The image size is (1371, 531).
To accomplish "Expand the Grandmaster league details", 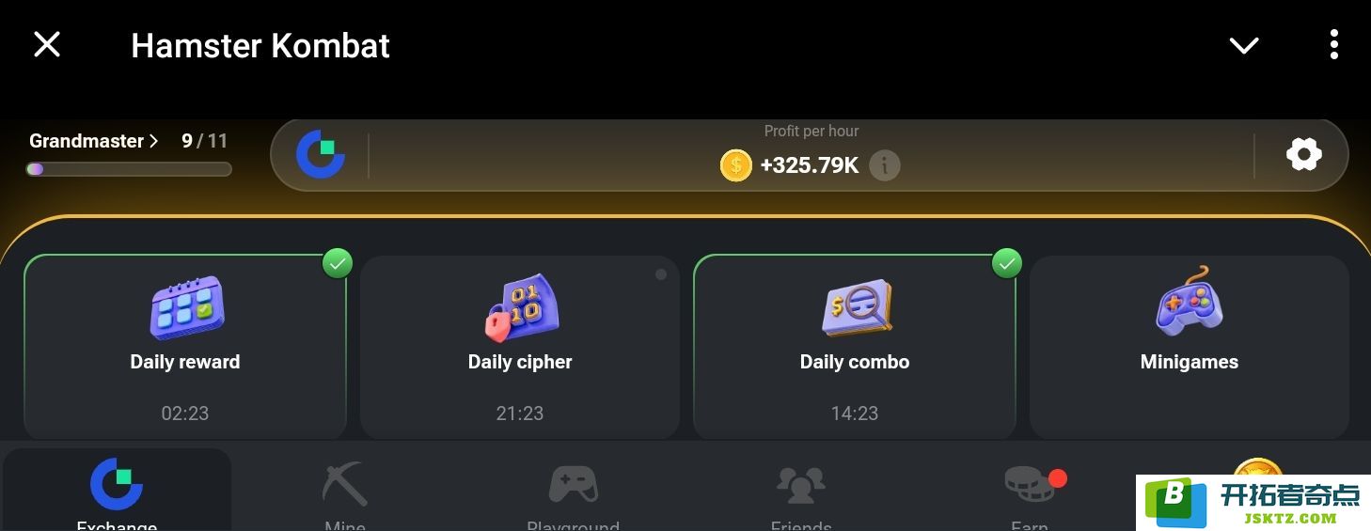I will coord(93,141).
